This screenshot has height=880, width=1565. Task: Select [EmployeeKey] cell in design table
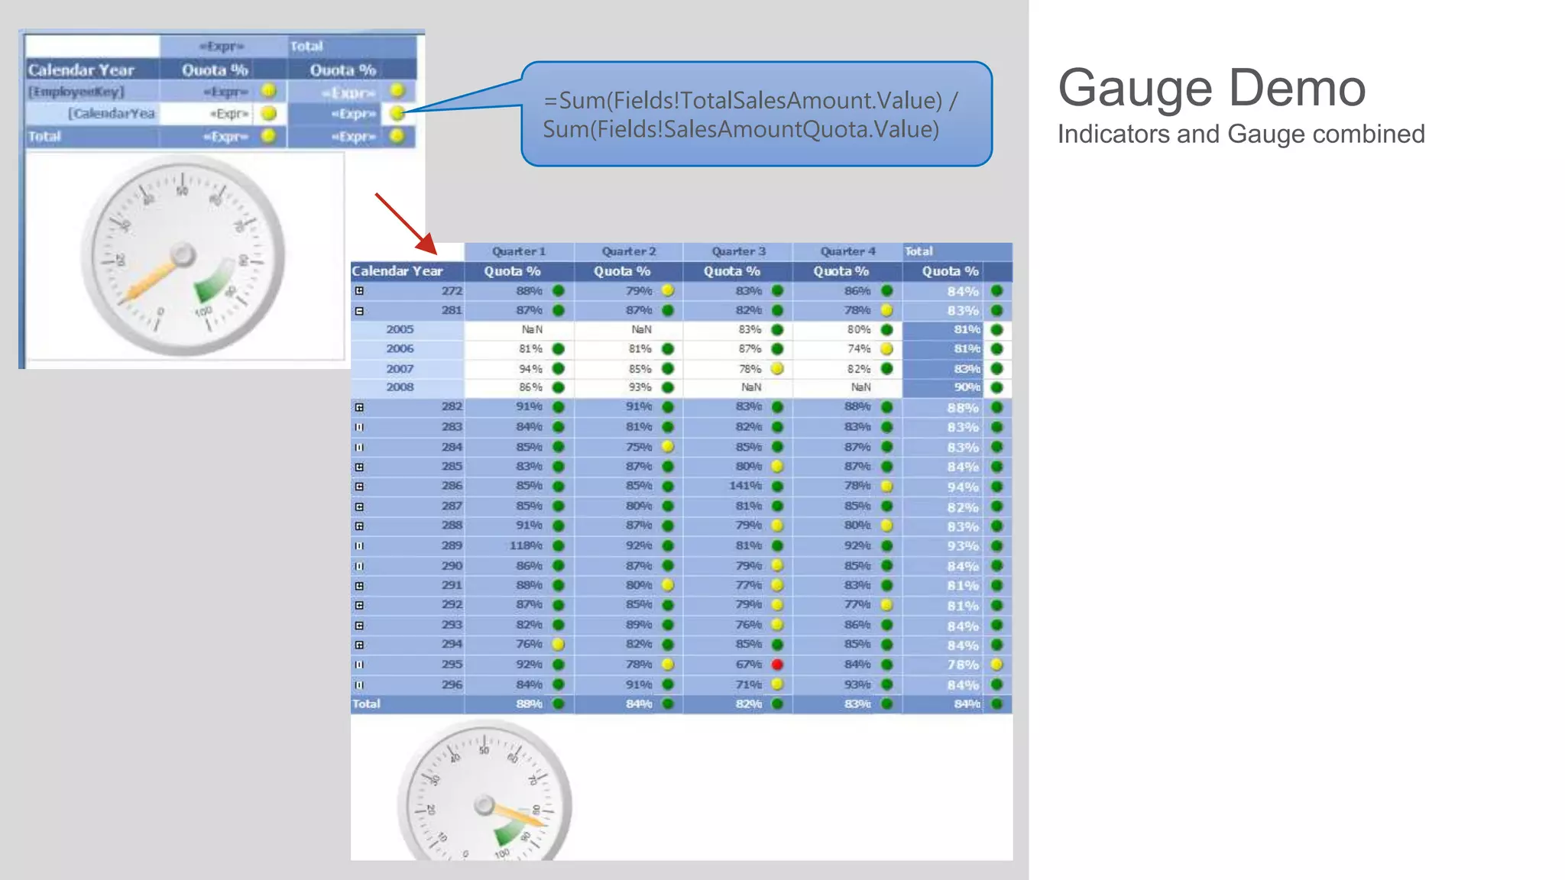pos(92,91)
